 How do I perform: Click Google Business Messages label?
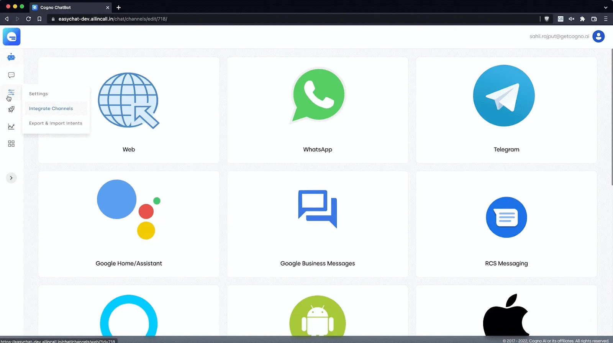[318, 263]
